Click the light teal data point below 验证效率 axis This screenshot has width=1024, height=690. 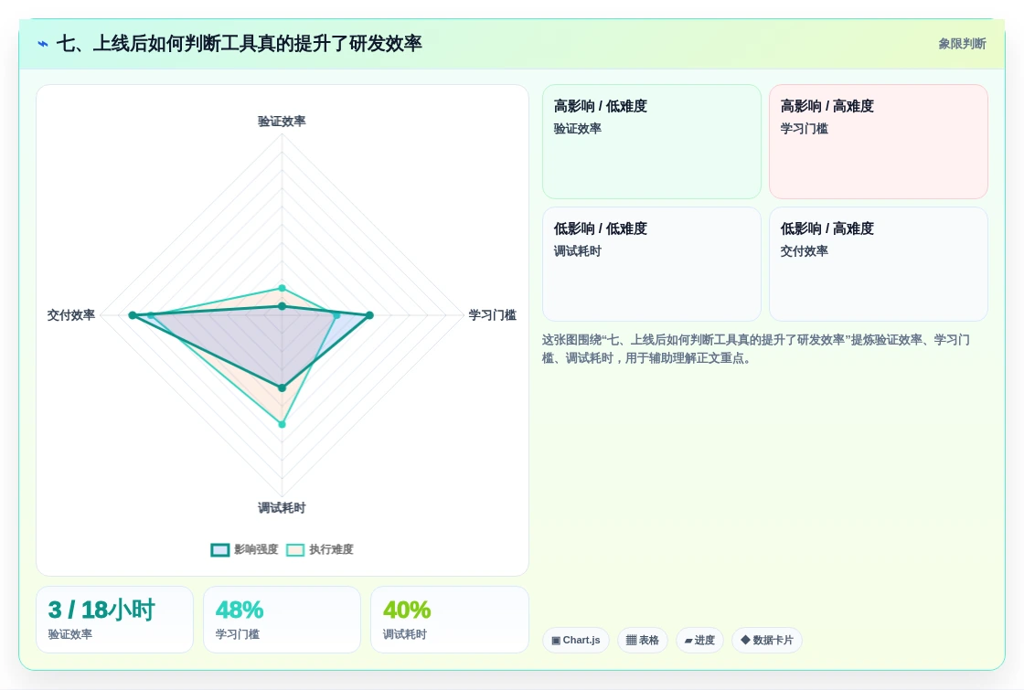point(283,288)
